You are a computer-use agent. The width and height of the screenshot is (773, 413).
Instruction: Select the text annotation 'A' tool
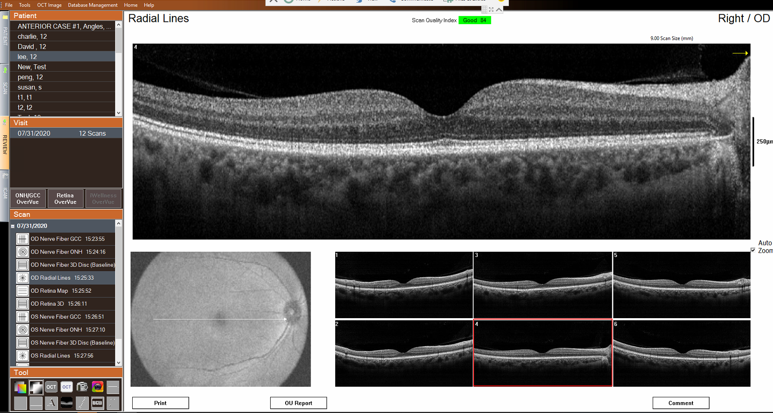pos(51,403)
